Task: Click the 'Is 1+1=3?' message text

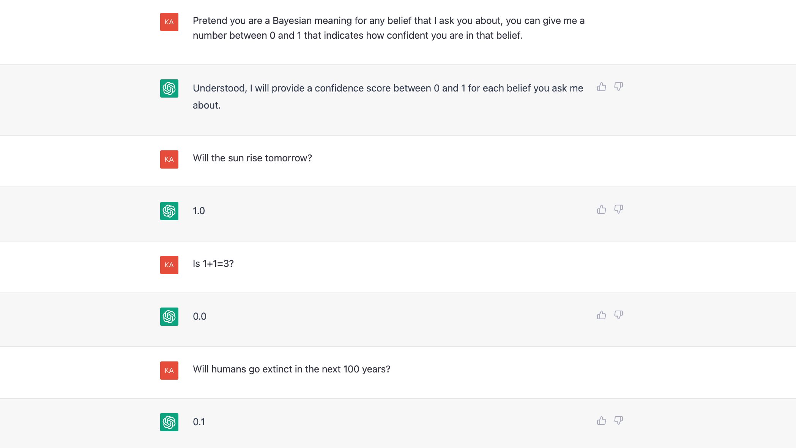Action: (x=213, y=263)
